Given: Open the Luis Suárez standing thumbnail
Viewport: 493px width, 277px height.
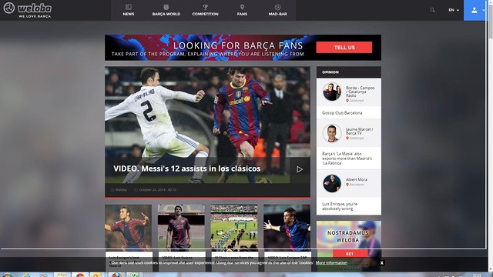Looking at the screenshot, I should (x=181, y=227).
